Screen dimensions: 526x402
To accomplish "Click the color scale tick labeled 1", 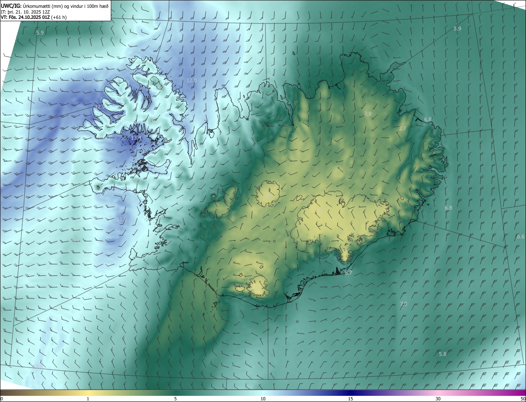I will [88, 399].
